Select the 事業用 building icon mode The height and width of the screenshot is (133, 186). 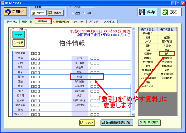50,13
